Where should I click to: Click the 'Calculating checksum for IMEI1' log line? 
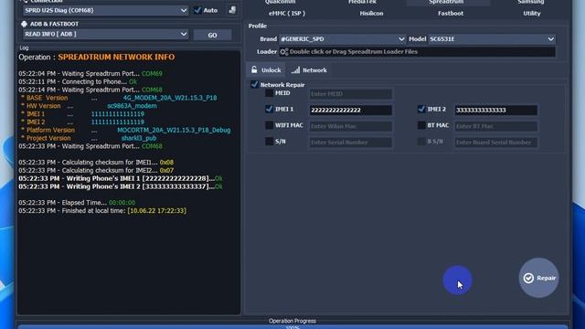pos(96,163)
